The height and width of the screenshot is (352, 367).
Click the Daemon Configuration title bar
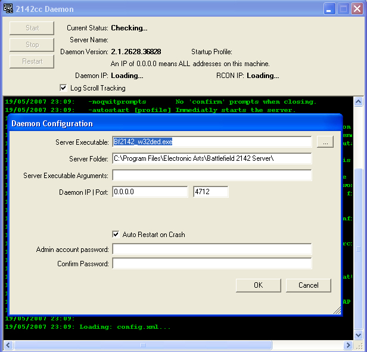[x=175, y=123]
